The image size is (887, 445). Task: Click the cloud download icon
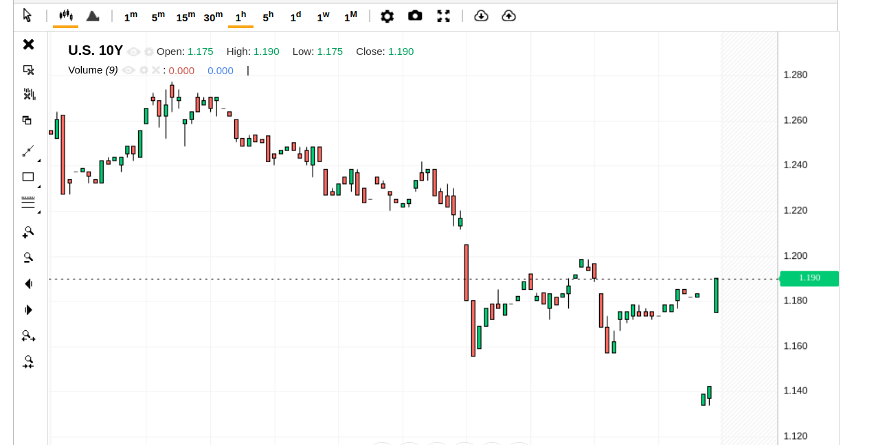click(481, 16)
